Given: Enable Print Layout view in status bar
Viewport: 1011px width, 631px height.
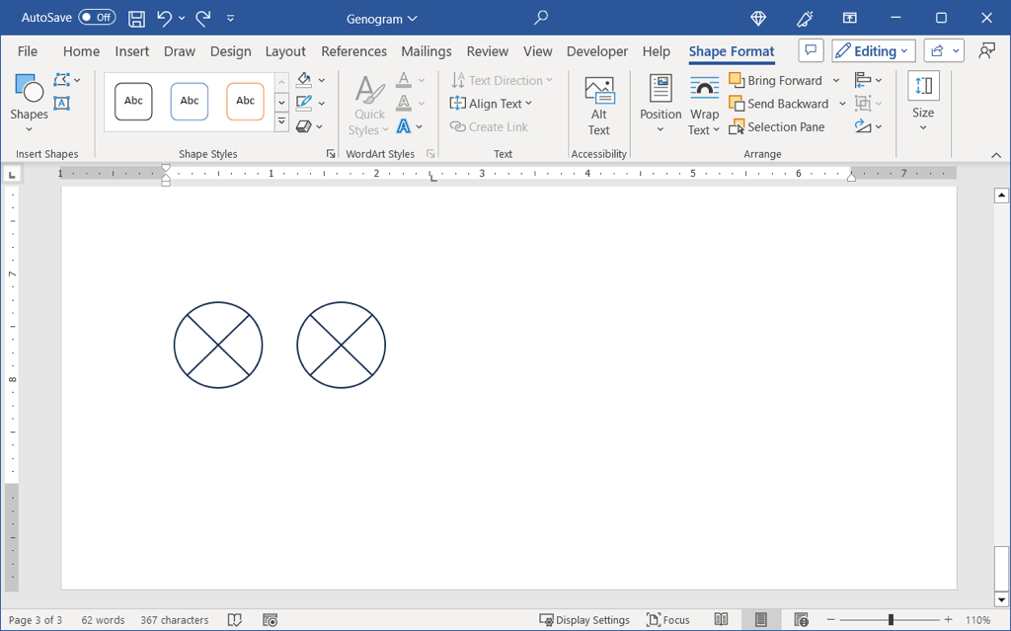Looking at the screenshot, I should click(x=761, y=620).
